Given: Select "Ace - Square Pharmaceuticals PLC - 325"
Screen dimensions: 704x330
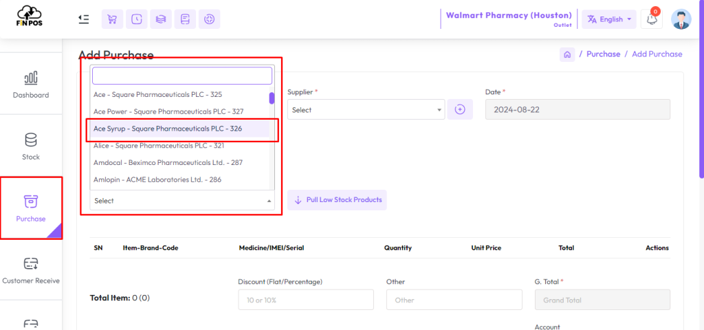Looking at the screenshot, I should click(179, 95).
